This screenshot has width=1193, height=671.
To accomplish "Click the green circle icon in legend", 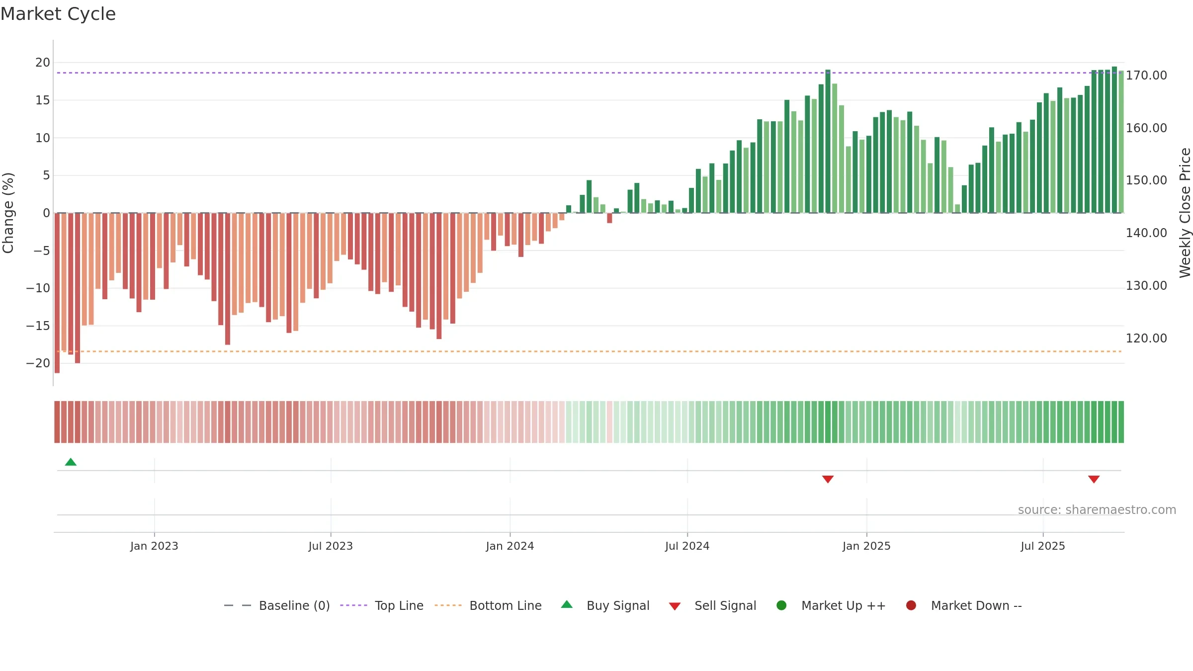I will (781, 605).
